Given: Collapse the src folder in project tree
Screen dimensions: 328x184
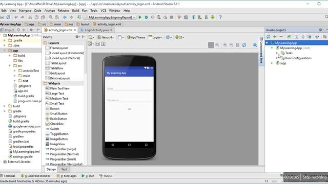Looking at the screenshot, I should pos(10,65).
